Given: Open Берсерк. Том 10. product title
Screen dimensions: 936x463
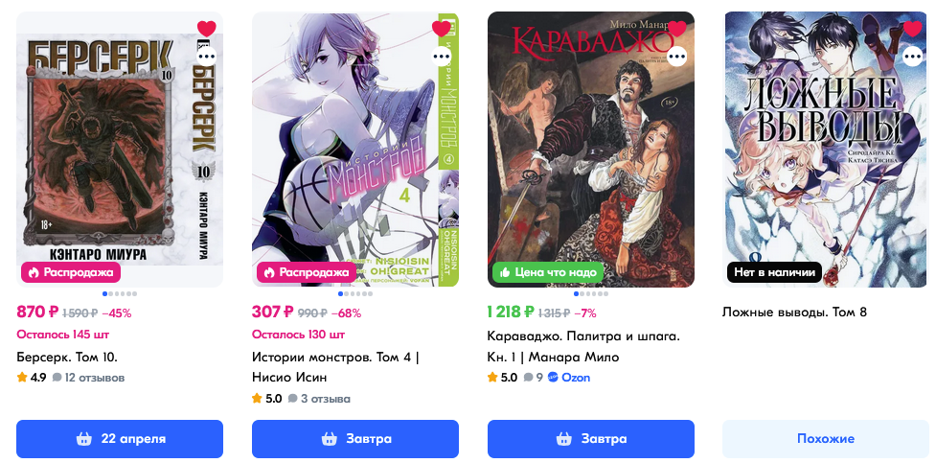Looking at the screenshot, I should click(x=67, y=358).
